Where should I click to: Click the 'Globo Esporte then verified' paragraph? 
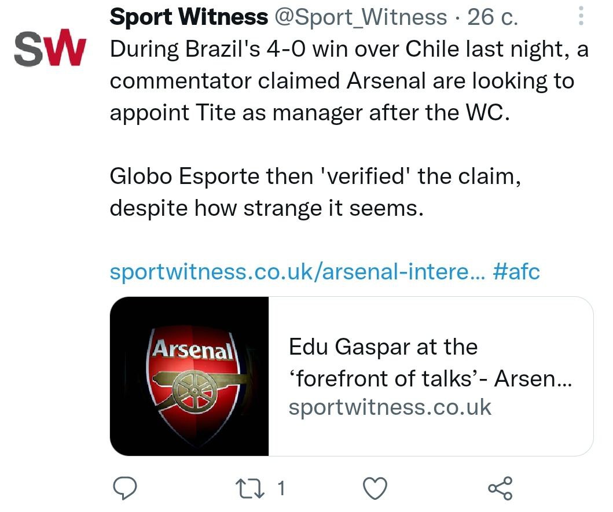click(x=315, y=176)
